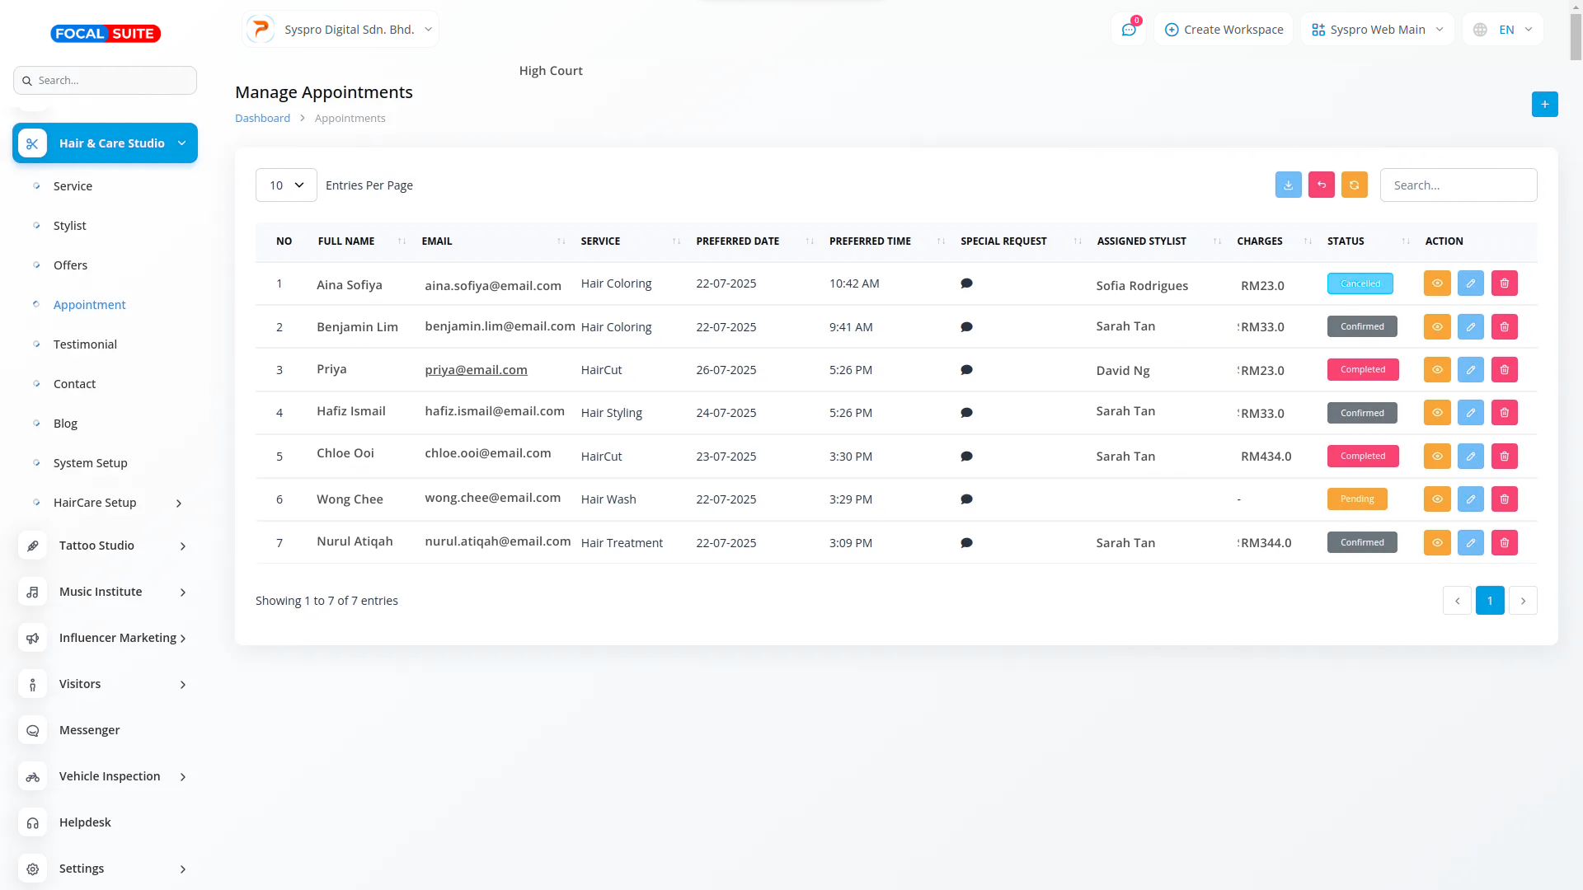Viewport: 1583px width, 890px height.
Task: Click the edit pencil icon for Priya
Action: point(1470,370)
